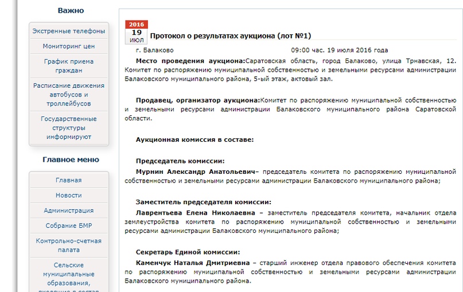This screenshot has height=292, width=463.
Task: Open Собрание БМР menu item
Action: coord(69,226)
